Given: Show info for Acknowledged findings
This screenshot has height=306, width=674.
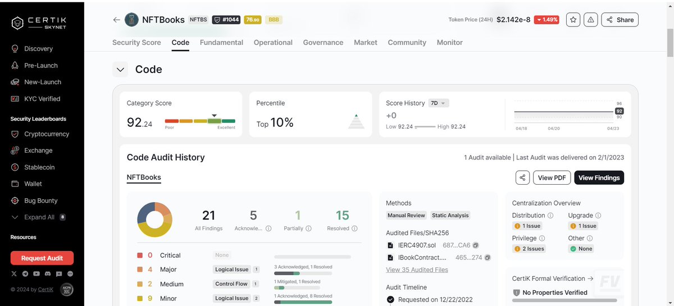Looking at the screenshot, I should tap(268, 229).
